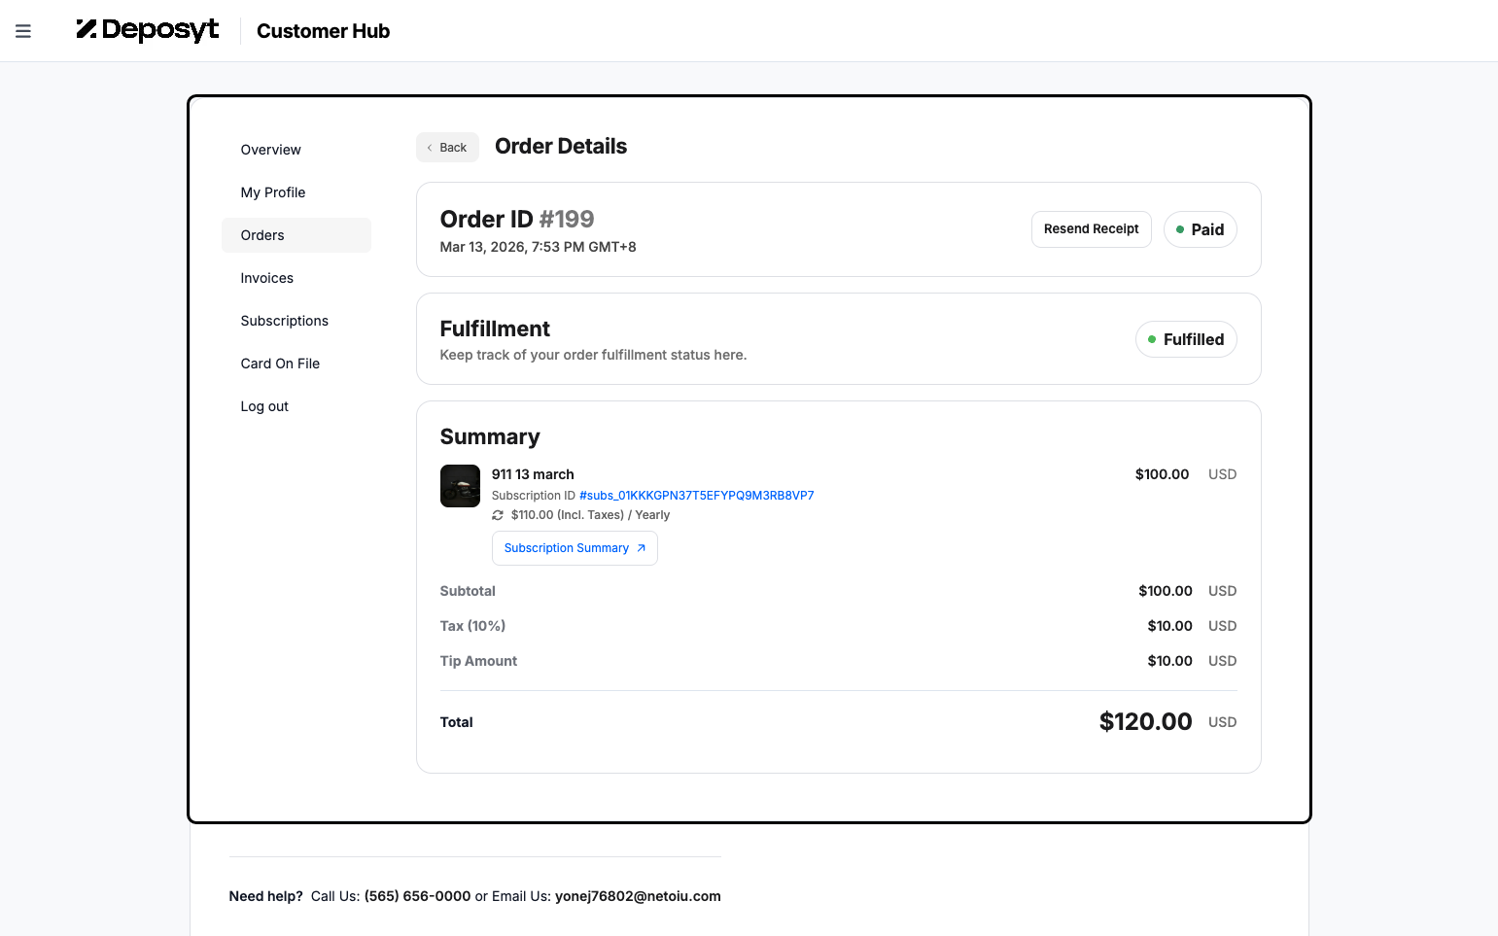Image resolution: width=1498 pixels, height=936 pixels.
Task: Click the 911 13 march product thumbnail
Action: [460, 486]
